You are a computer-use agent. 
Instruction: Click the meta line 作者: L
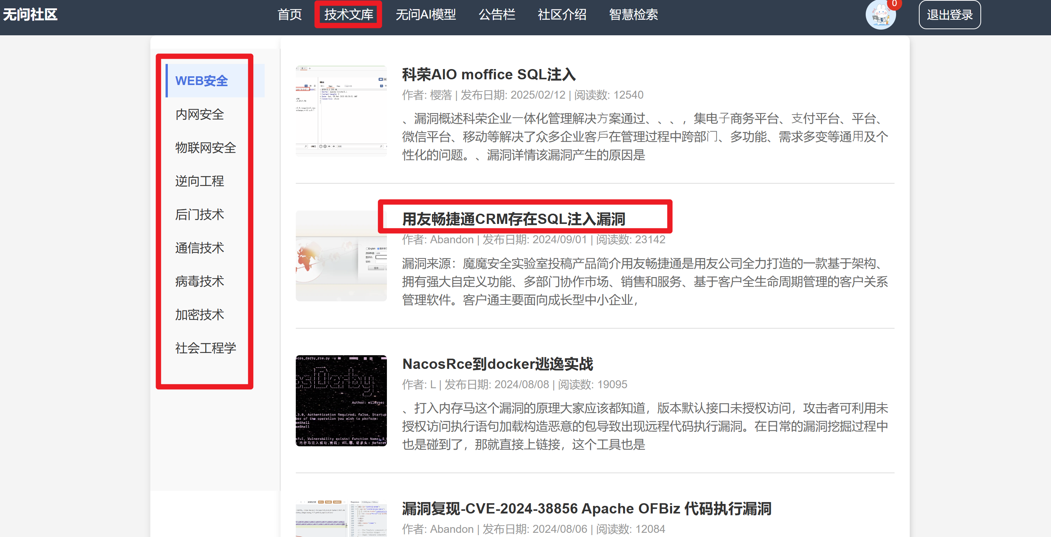pos(514,384)
